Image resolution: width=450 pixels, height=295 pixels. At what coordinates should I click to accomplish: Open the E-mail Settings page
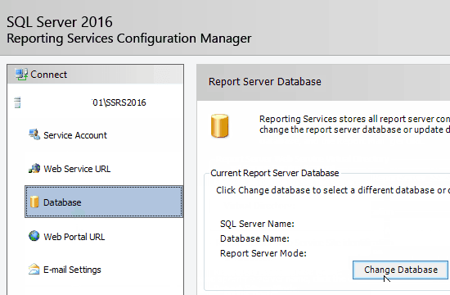(x=72, y=270)
